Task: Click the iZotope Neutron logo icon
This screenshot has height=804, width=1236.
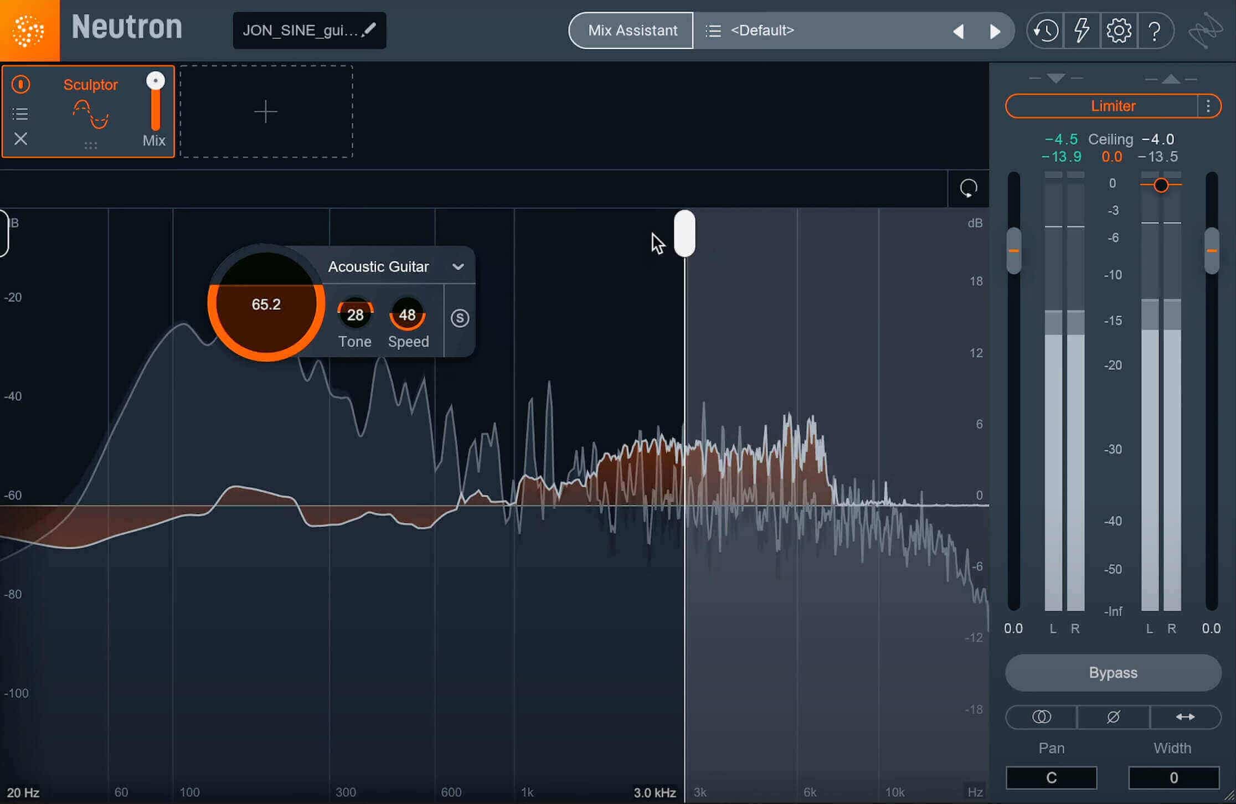Action: [x=29, y=30]
